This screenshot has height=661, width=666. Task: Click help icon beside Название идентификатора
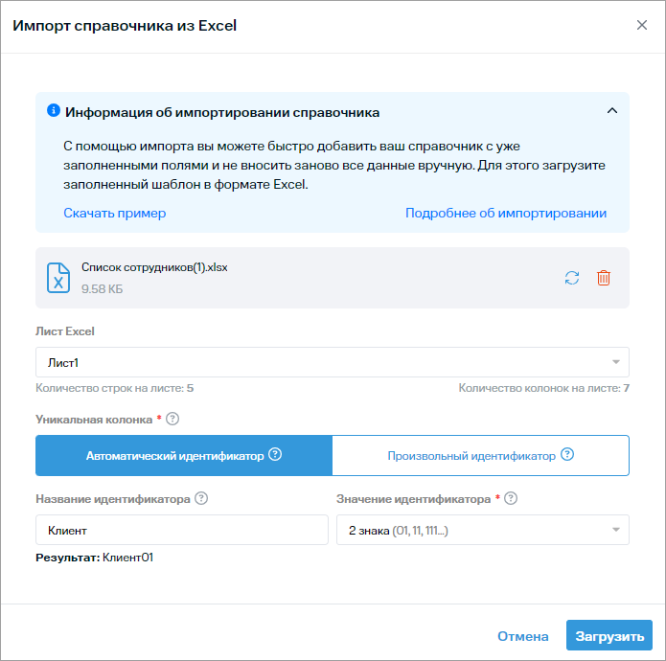coord(201,498)
